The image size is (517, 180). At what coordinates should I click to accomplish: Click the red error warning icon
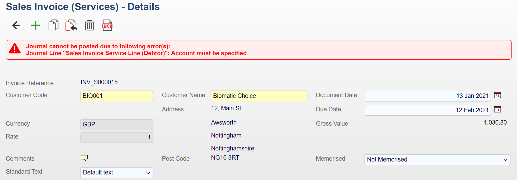tap(15, 49)
